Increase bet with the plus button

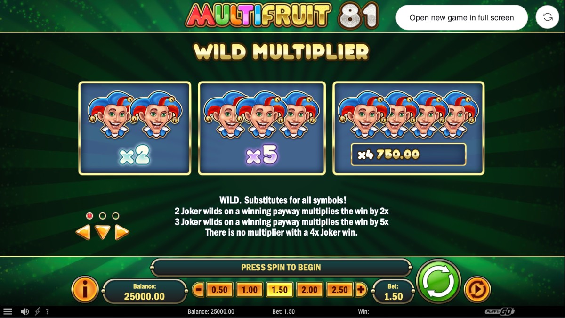[x=361, y=290]
